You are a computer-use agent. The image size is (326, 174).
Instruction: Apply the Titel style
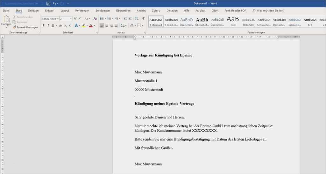pyautogui.click(x=233, y=21)
